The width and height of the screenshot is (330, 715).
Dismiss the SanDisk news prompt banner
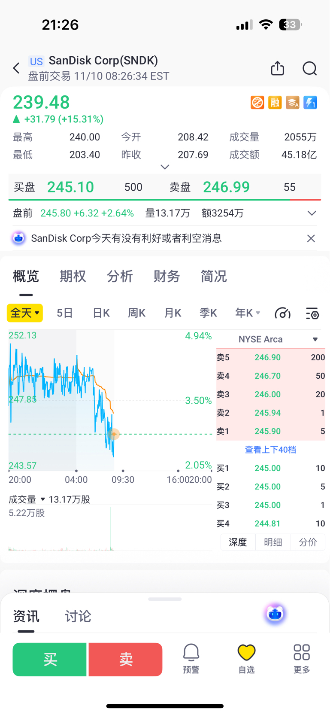pyautogui.click(x=311, y=238)
